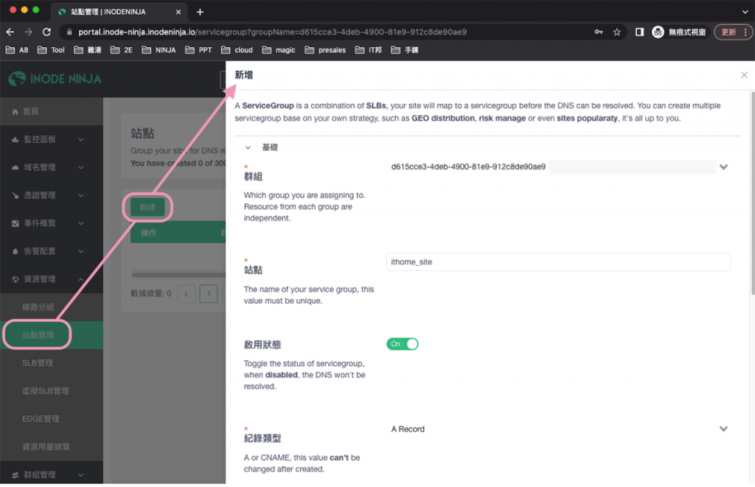The height and width of the screenshot is (487, 755).
Task: Open the A8 bookmark folder
Action: point(17,50)
